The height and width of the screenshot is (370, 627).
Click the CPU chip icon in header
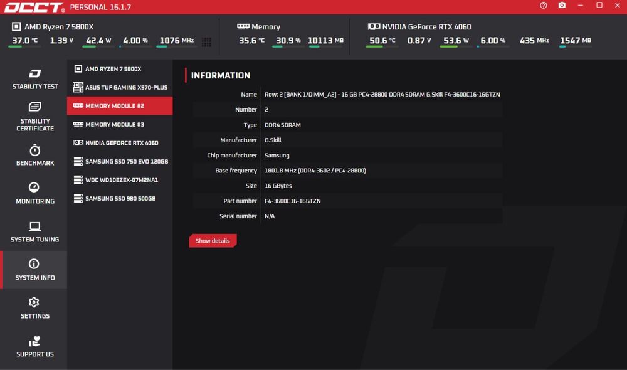[x=16, y=27]
